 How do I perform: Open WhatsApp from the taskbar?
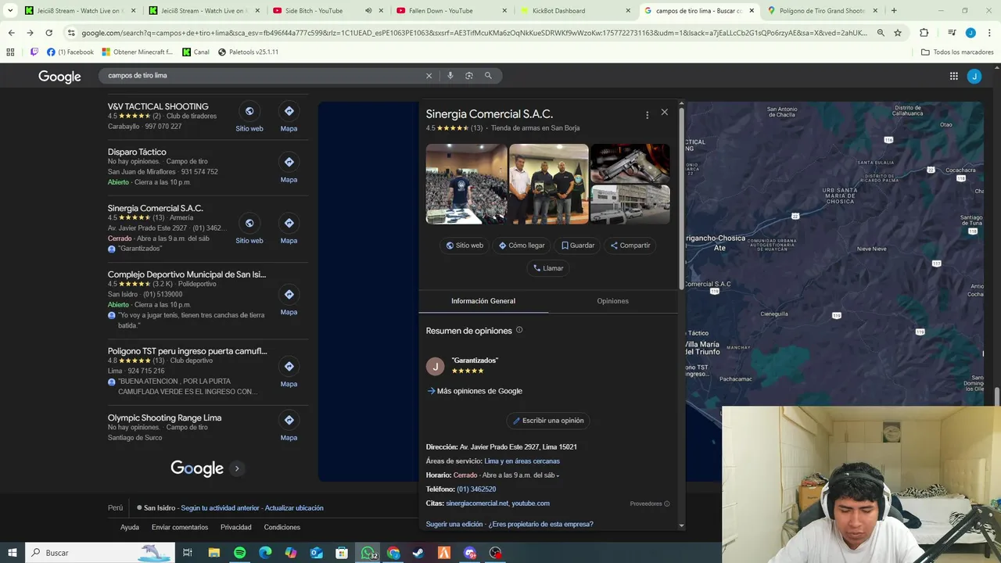coord(368,553)
